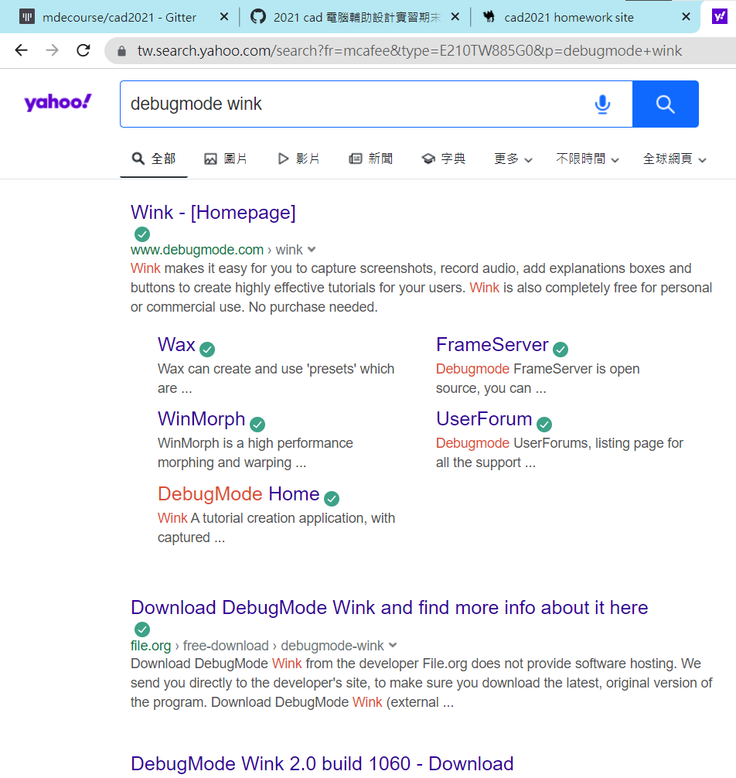The image size is (736, 778).
Task: Click the verified check beside FrameServer
Action: tap(561, 350)
